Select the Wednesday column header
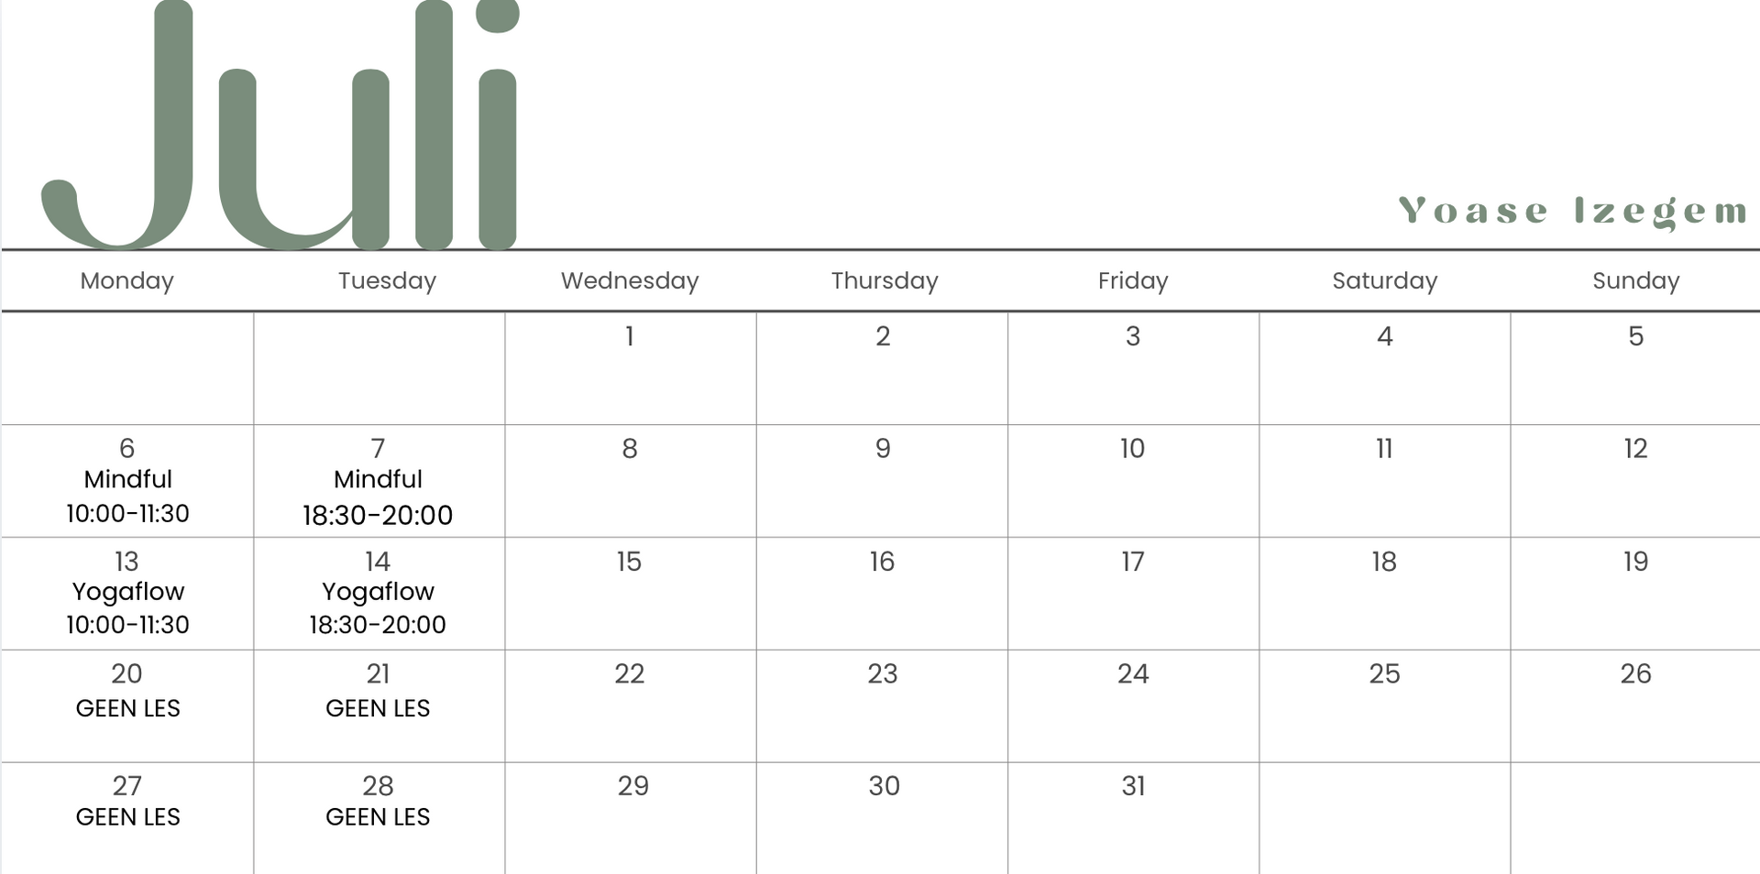The image size is (1760, 874). click(630, 280)
